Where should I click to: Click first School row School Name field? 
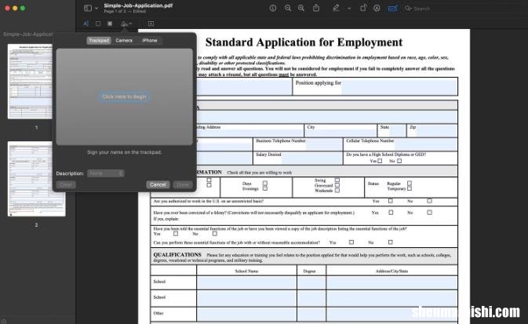tap(246, 283)
